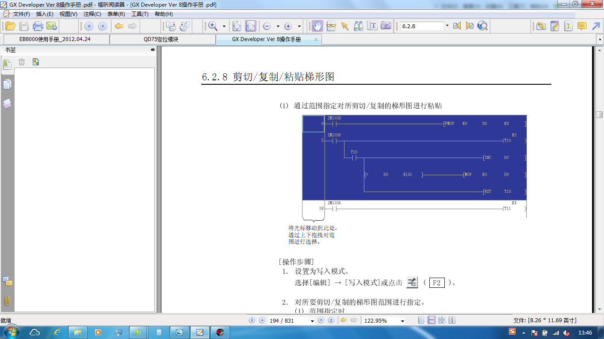The height and width of the screenshot is (339, 604).
Task: Toggle continuous page layout in status bar
Action: (431, 320)
